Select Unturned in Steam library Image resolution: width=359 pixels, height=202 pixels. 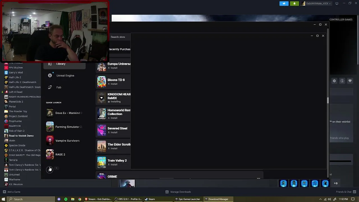14,175
